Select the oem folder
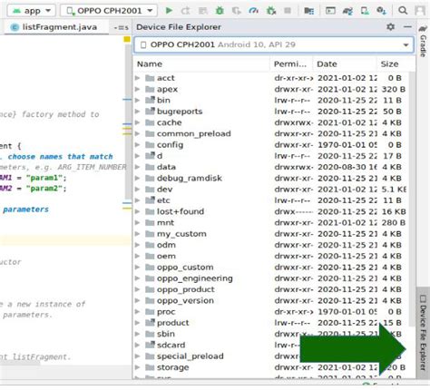Viewport: 430px width, 390px height. (x=270, y=256)
